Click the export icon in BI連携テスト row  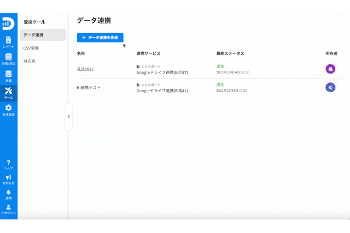click(x=138, y=85)
